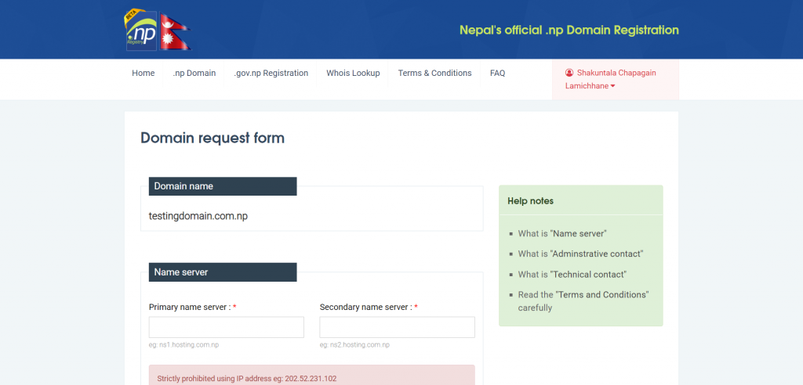Go to .gov.np Registration page
This screenshot has width=803, height=385.
click(271, 73)
